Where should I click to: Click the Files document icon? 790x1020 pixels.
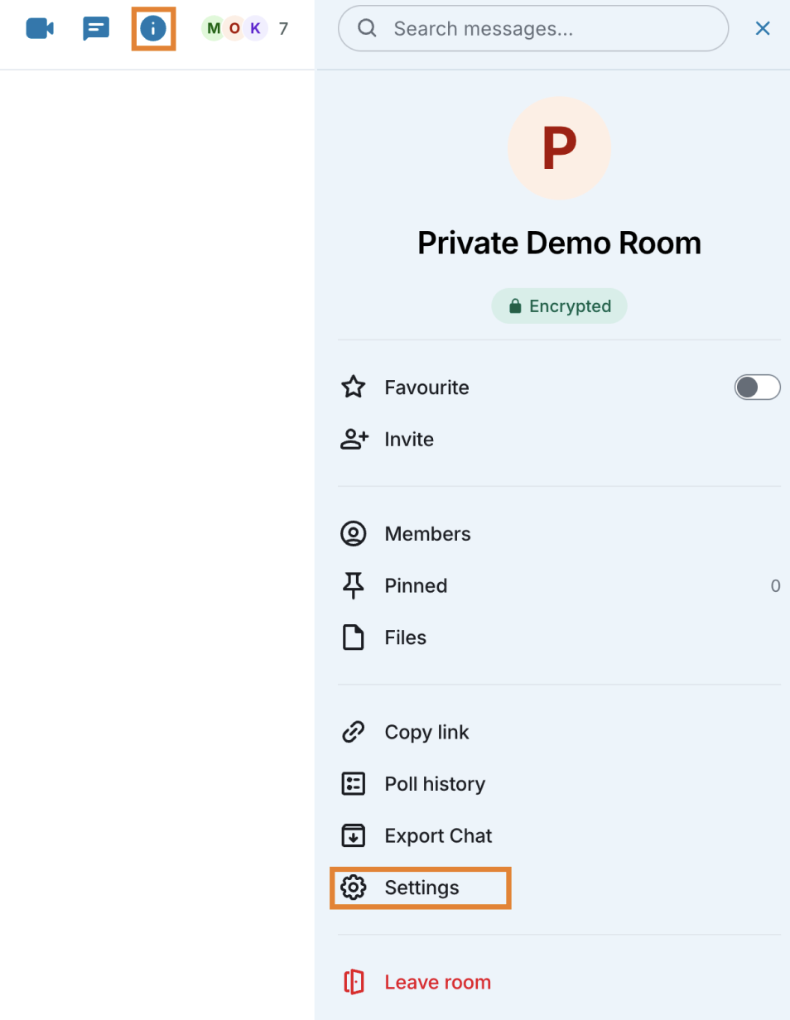(x=354, y=637)
